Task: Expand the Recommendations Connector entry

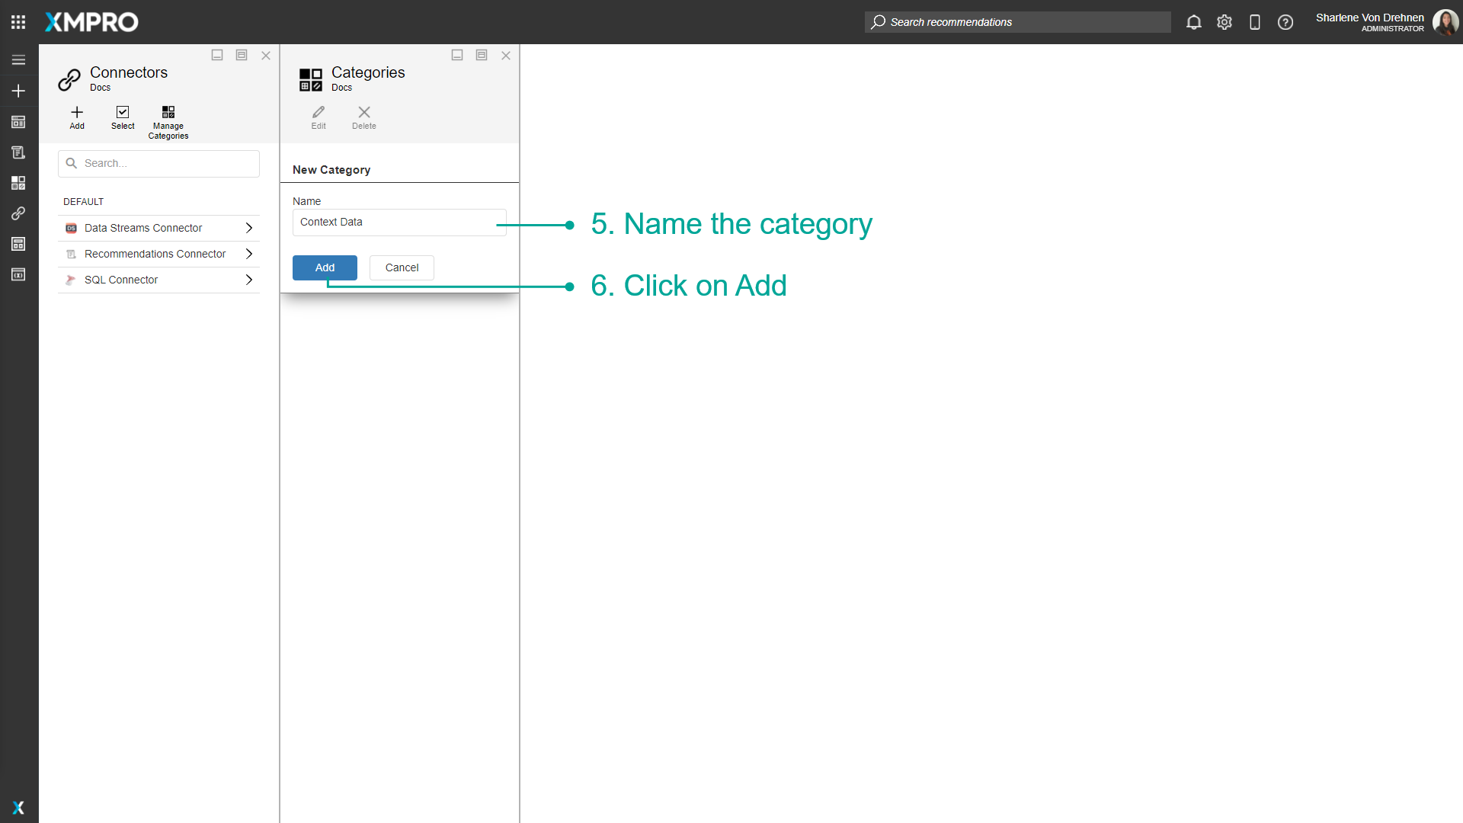Action: coord(248,253)
